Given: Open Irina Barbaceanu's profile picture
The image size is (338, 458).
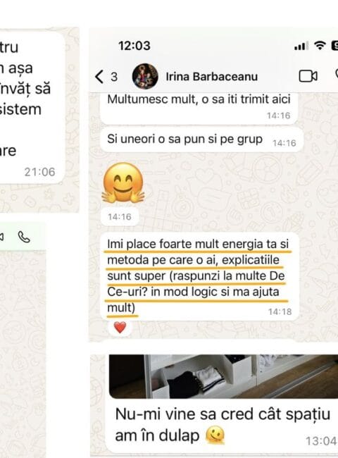Looking at the screenshot, I should click(145, 76).
